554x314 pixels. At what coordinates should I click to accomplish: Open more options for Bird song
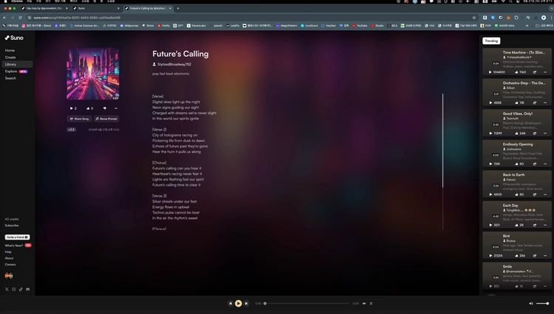545,256
